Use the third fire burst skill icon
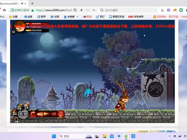This screenshot has width=187, height=140. click(47, 114)
